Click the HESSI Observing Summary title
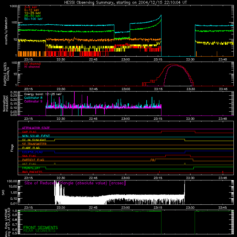237x237 pixels. tap(125, 2)
